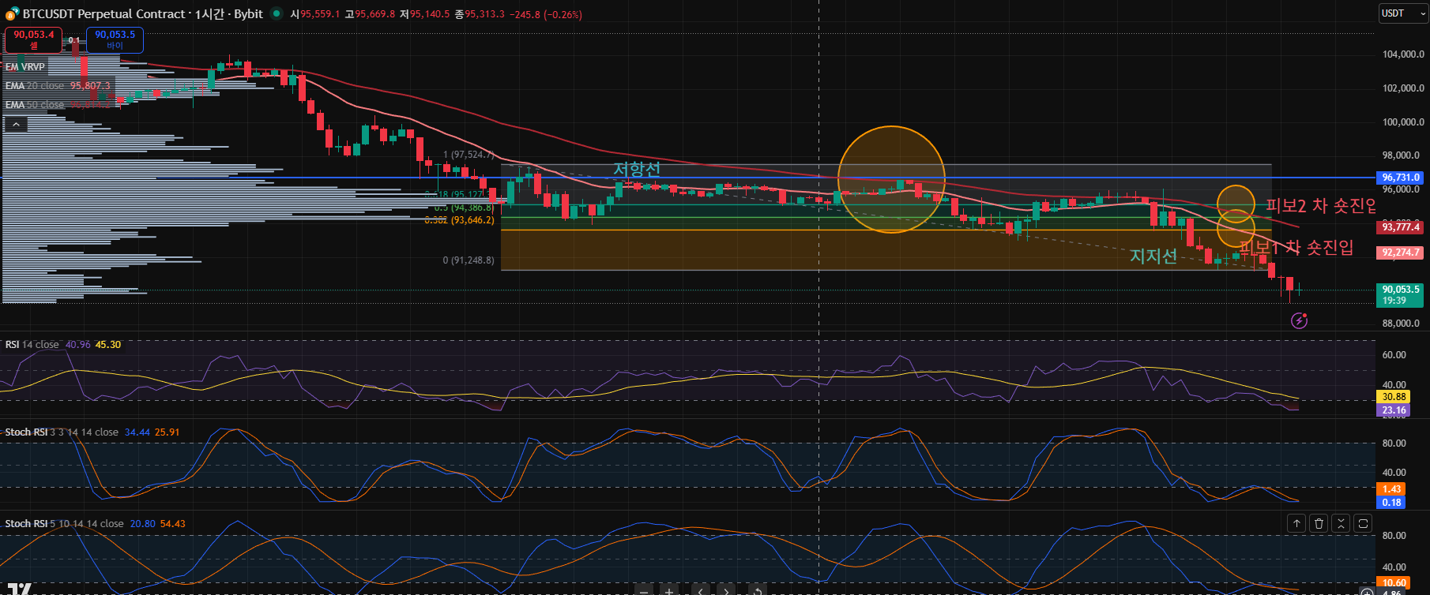1430x595 pixels.
Task: Open the USDT currency dropdown
Action: tap(1403, 13)
